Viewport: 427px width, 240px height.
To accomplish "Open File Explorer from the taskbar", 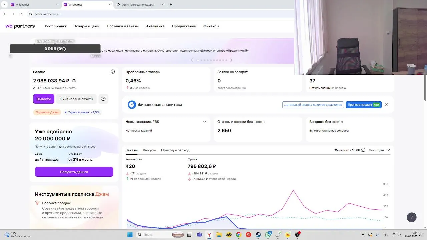I will tap(219, 235).
